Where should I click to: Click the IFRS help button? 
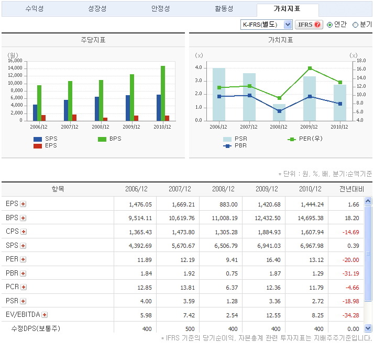tap(309, 25)
